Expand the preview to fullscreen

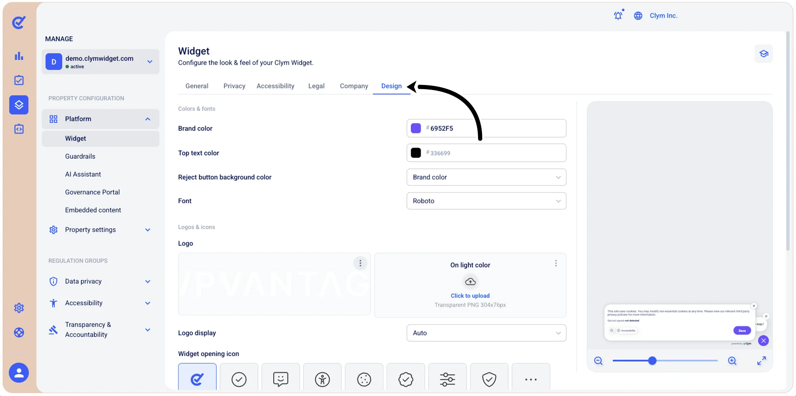pyautogui.click(x=762, y=361)
